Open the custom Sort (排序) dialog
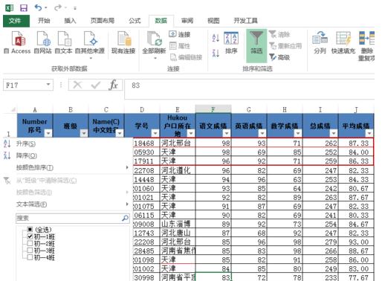This screenshot has height=281, width=385. tap(231, 43)
